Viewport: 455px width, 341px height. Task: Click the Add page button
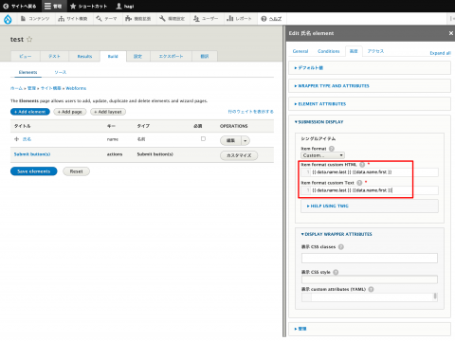tap(70, 112)
